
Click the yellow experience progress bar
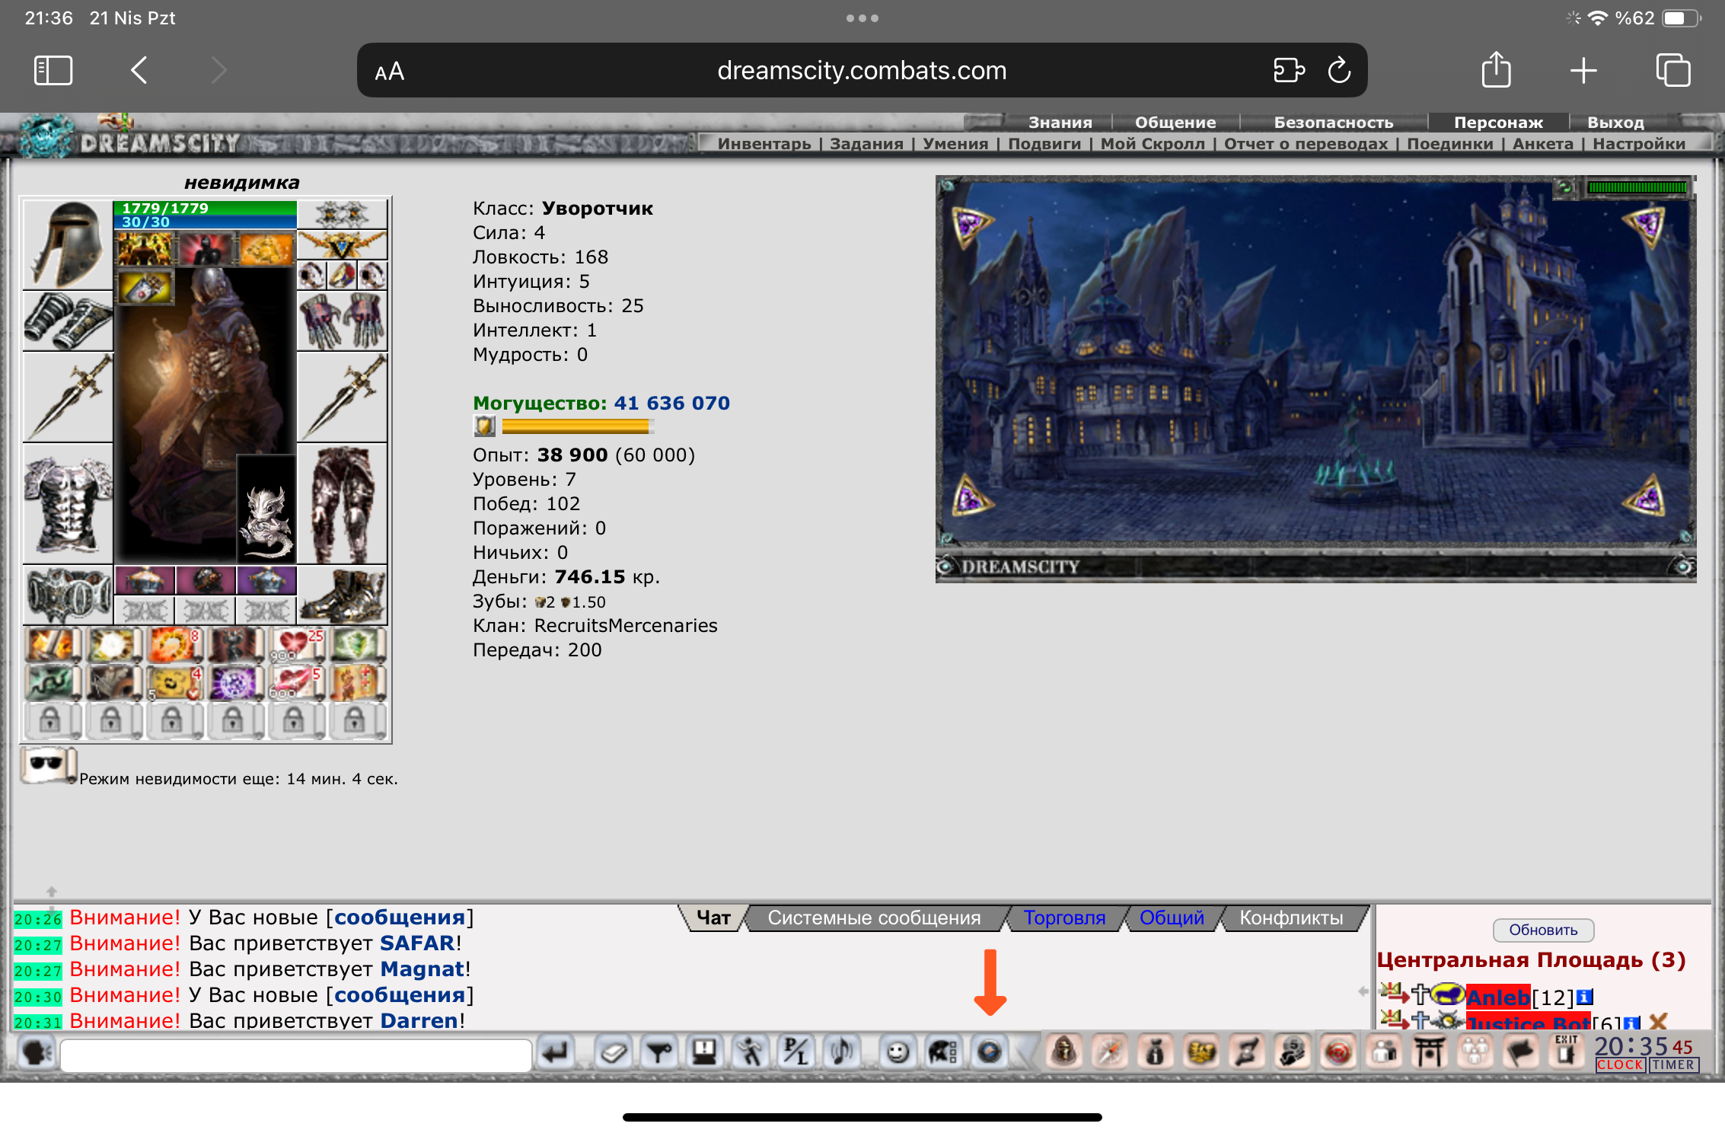click(x=576, y=427)
